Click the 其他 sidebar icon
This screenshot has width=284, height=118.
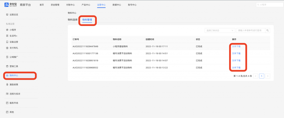click(7, 112)
